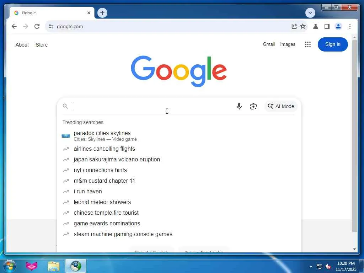364x273 pixels.
Task: Click trending arrow icon beside i run haven
Action: 66,192
